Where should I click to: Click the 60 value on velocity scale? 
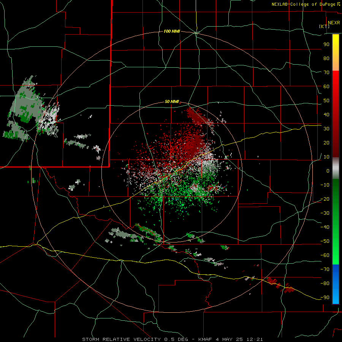[326, 87]
